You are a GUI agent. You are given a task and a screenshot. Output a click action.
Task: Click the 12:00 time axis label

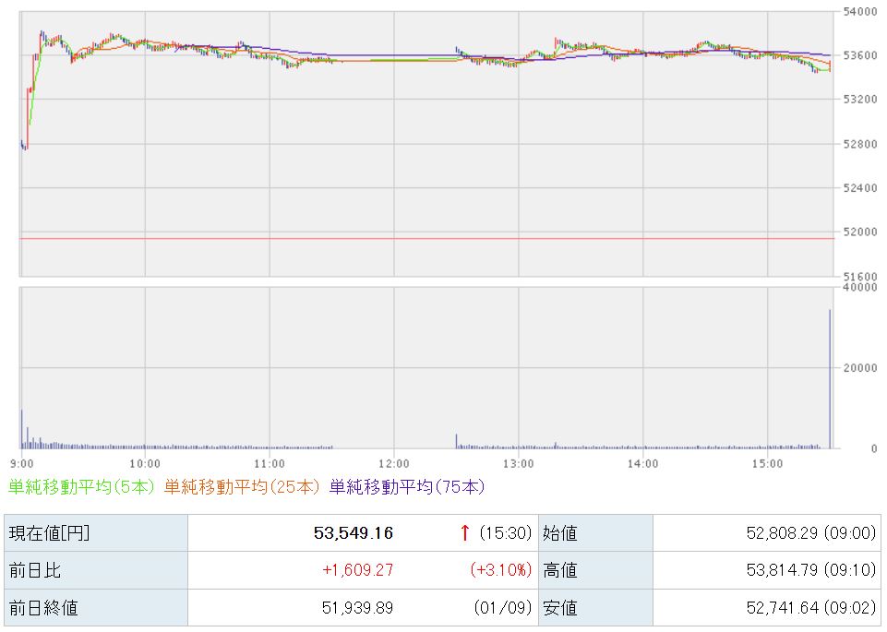pos(394,463)
